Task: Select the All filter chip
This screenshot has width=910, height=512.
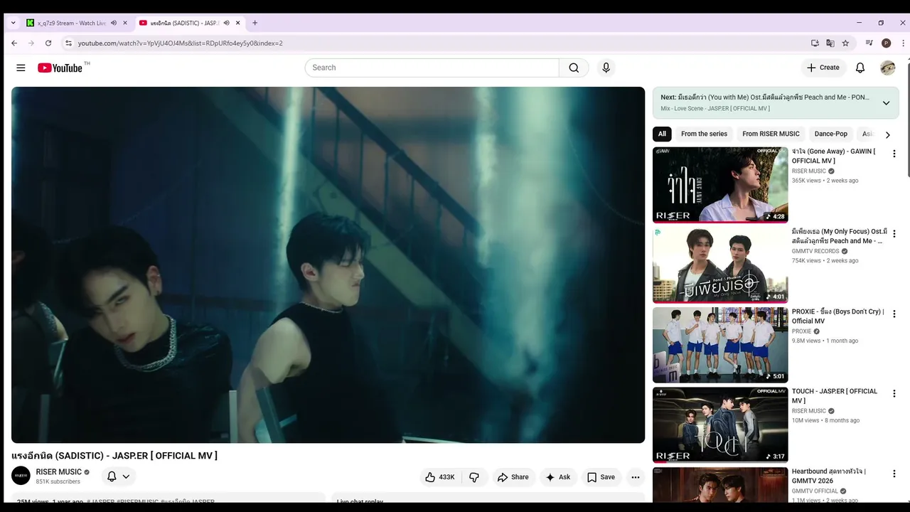Action: (x=662, y=134)
